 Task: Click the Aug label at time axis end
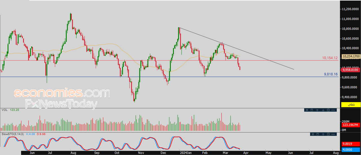pos(336,153)
